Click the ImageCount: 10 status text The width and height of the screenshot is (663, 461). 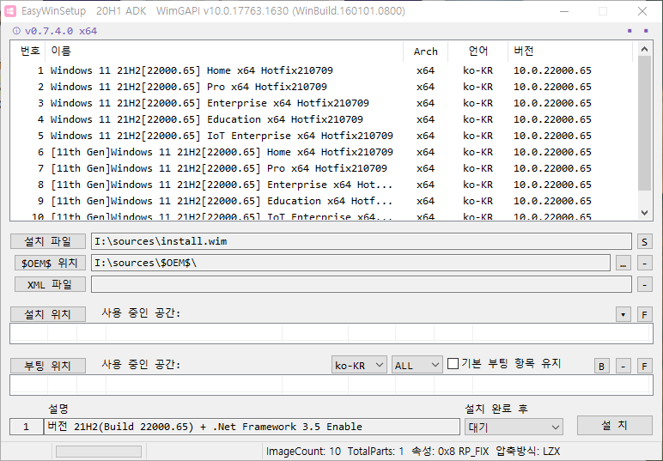click(x=303, y=452)
